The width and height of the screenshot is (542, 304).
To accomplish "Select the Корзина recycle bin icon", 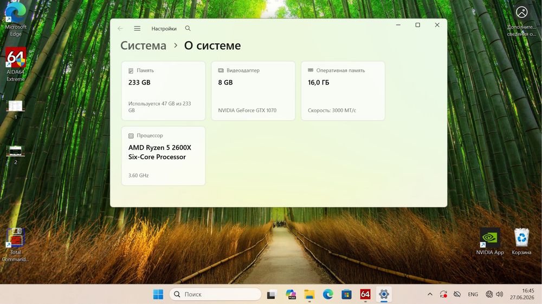I will pyautogui.click(x=521, y=242).
